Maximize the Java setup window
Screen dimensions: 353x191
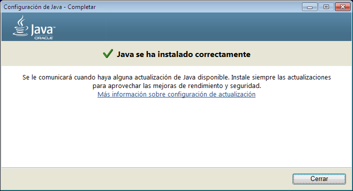[326, 7]
